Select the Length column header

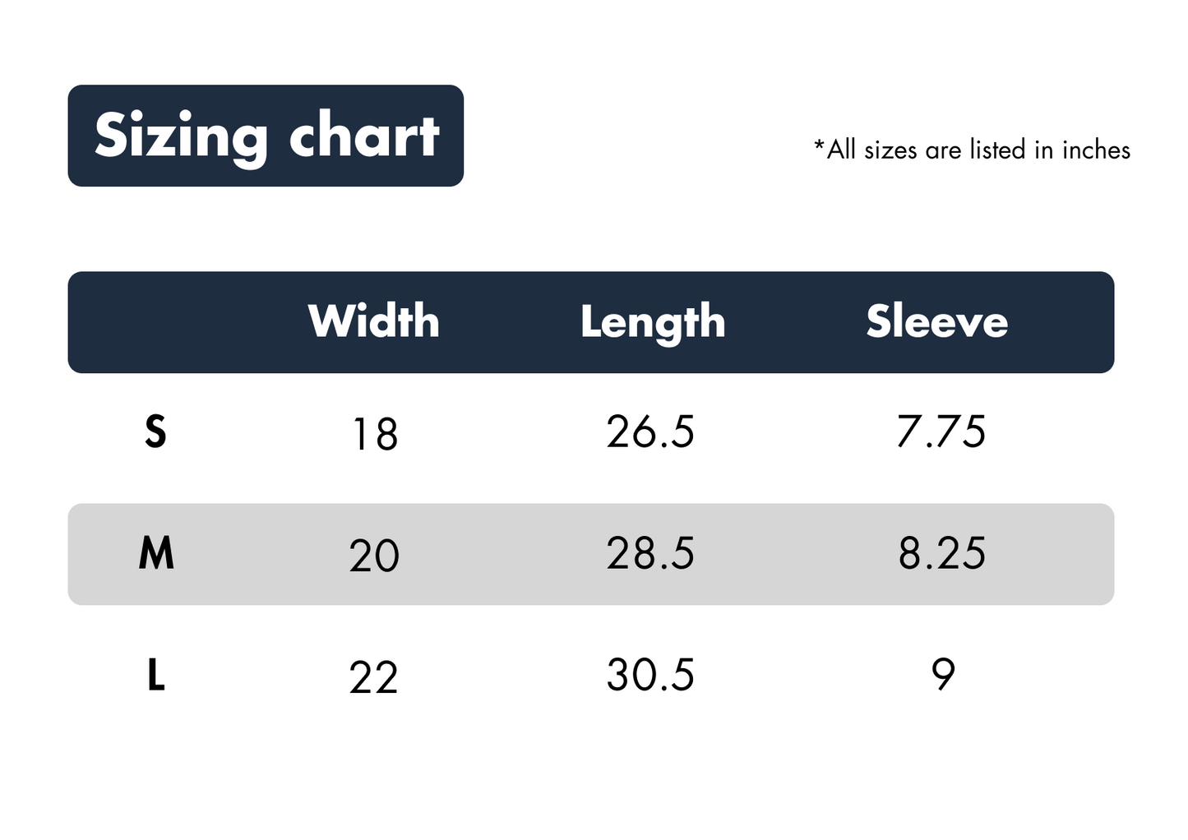(653, 322)
